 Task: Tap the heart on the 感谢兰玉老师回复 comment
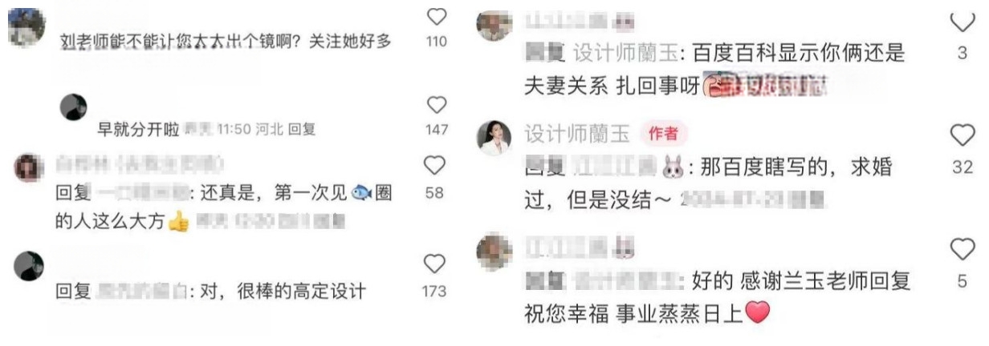(963, 249)
